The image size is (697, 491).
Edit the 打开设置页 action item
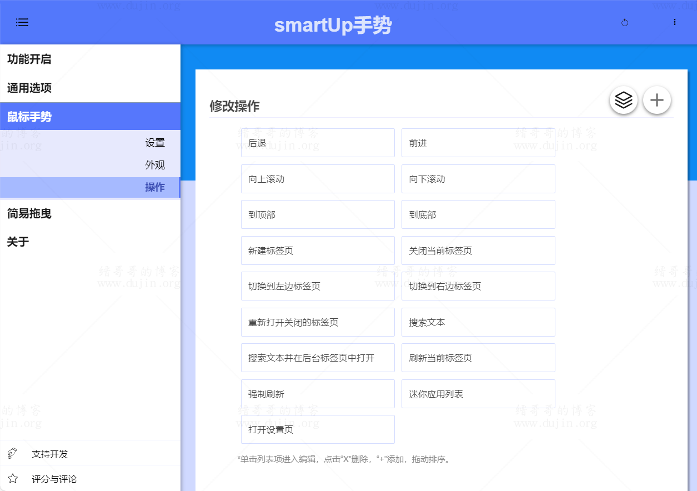(318, 429)
